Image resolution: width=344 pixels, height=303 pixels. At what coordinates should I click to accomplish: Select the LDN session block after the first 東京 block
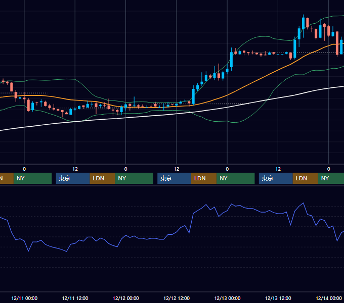[x=103, y=178]
